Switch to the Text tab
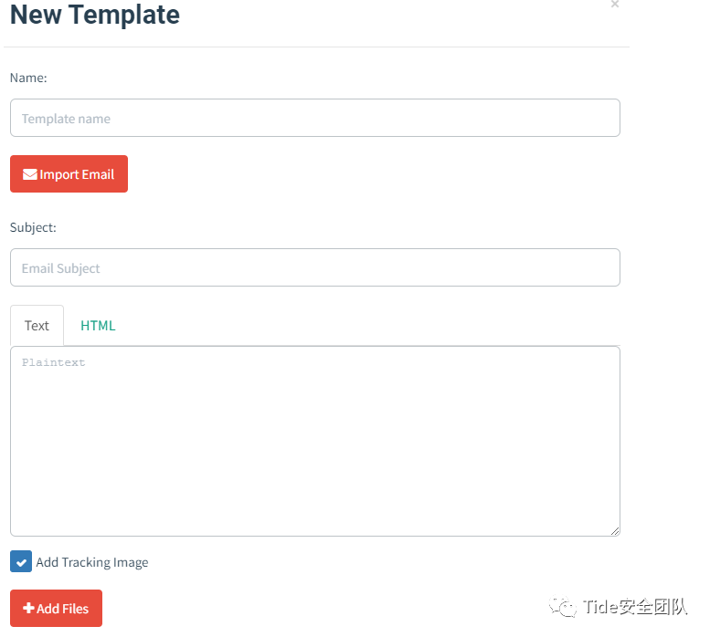Viewport: 710px width, 637px height. [37, 326]
